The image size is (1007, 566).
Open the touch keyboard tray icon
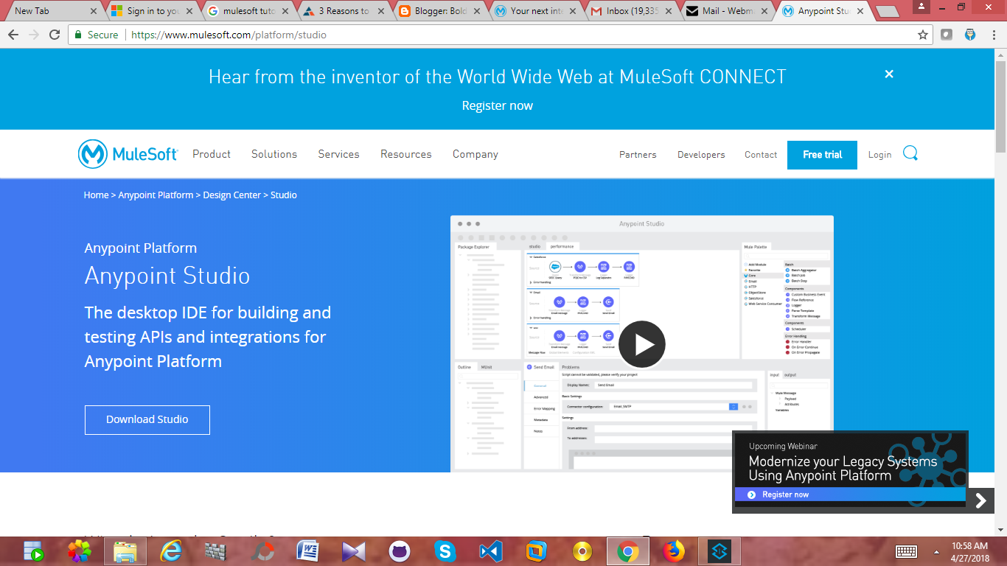(x=906, y=551)
